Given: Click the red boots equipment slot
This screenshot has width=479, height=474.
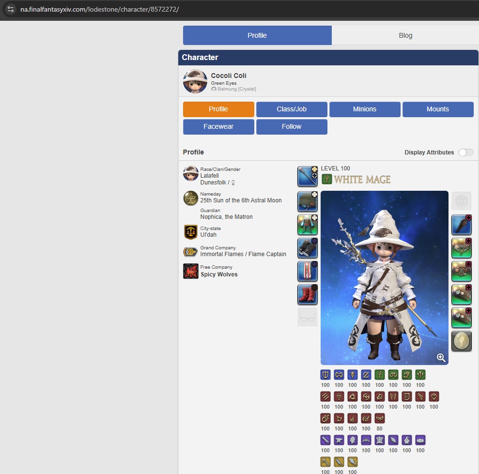Looking at the screenshot, I should tap(308, 294).
